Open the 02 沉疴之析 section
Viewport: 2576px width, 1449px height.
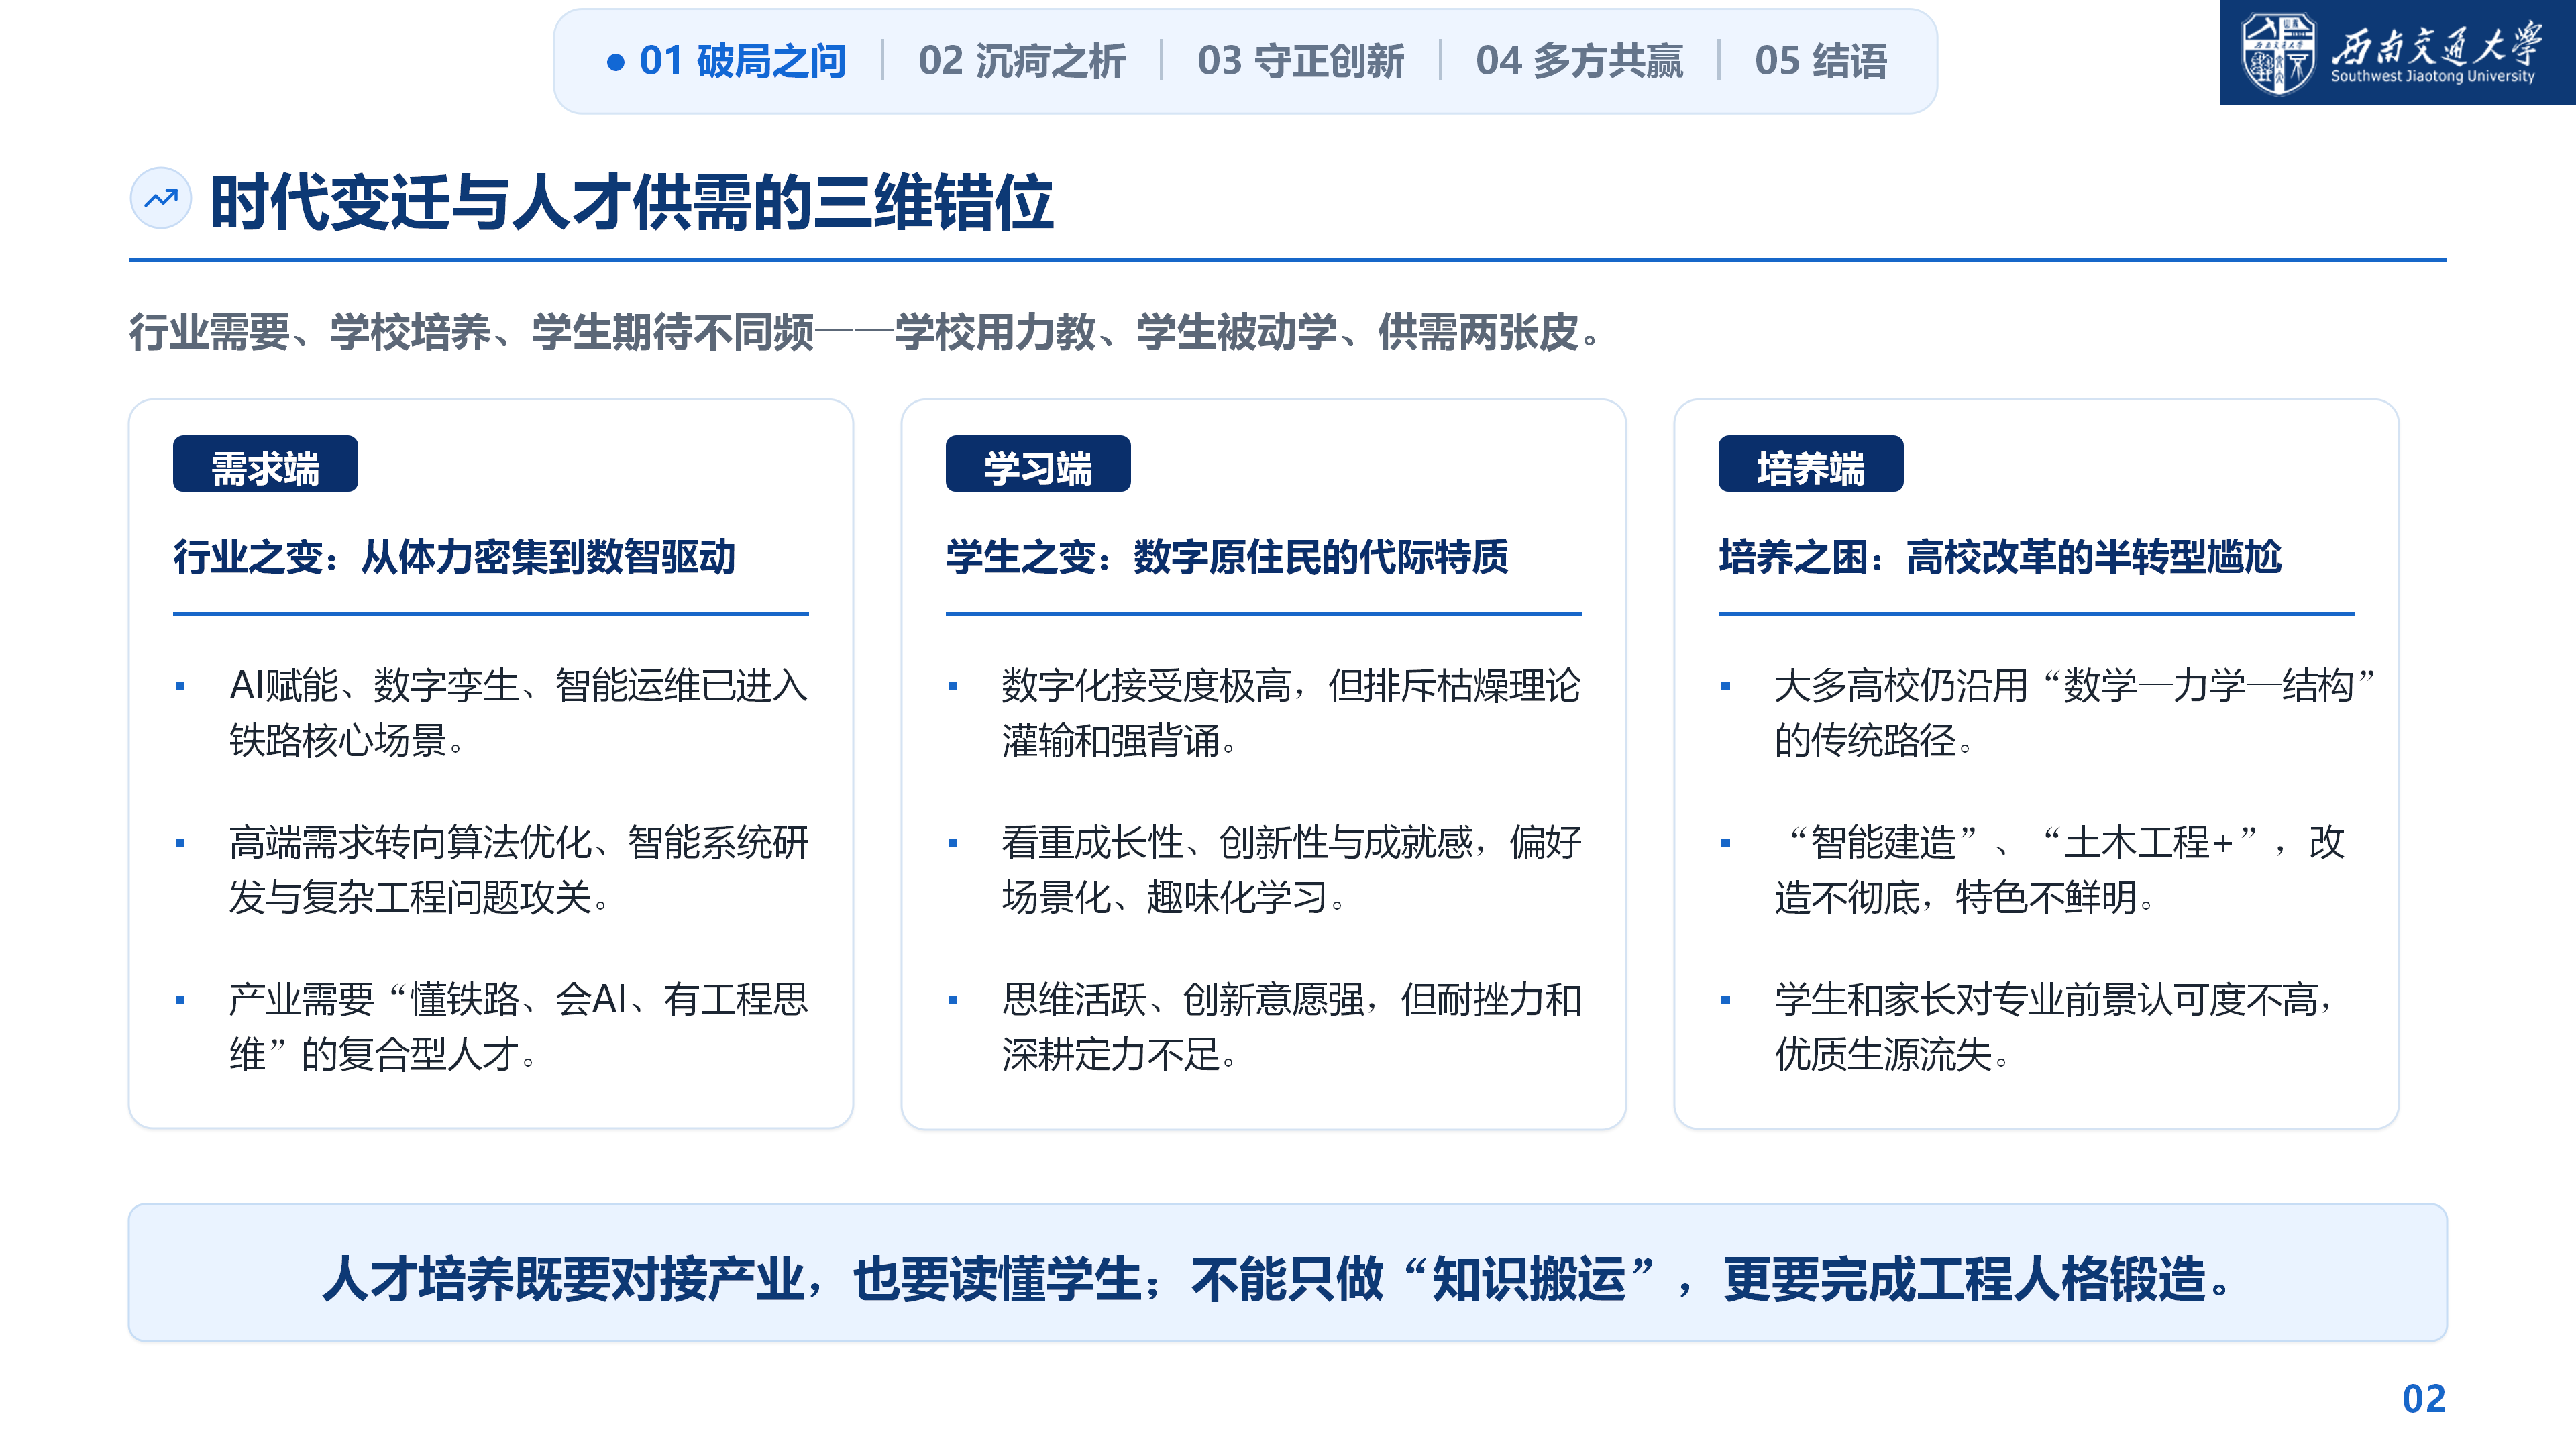click(1021, 61)
